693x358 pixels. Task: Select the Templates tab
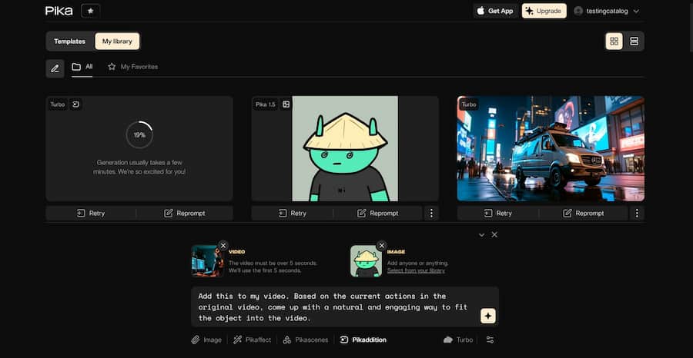coord(69,41)
